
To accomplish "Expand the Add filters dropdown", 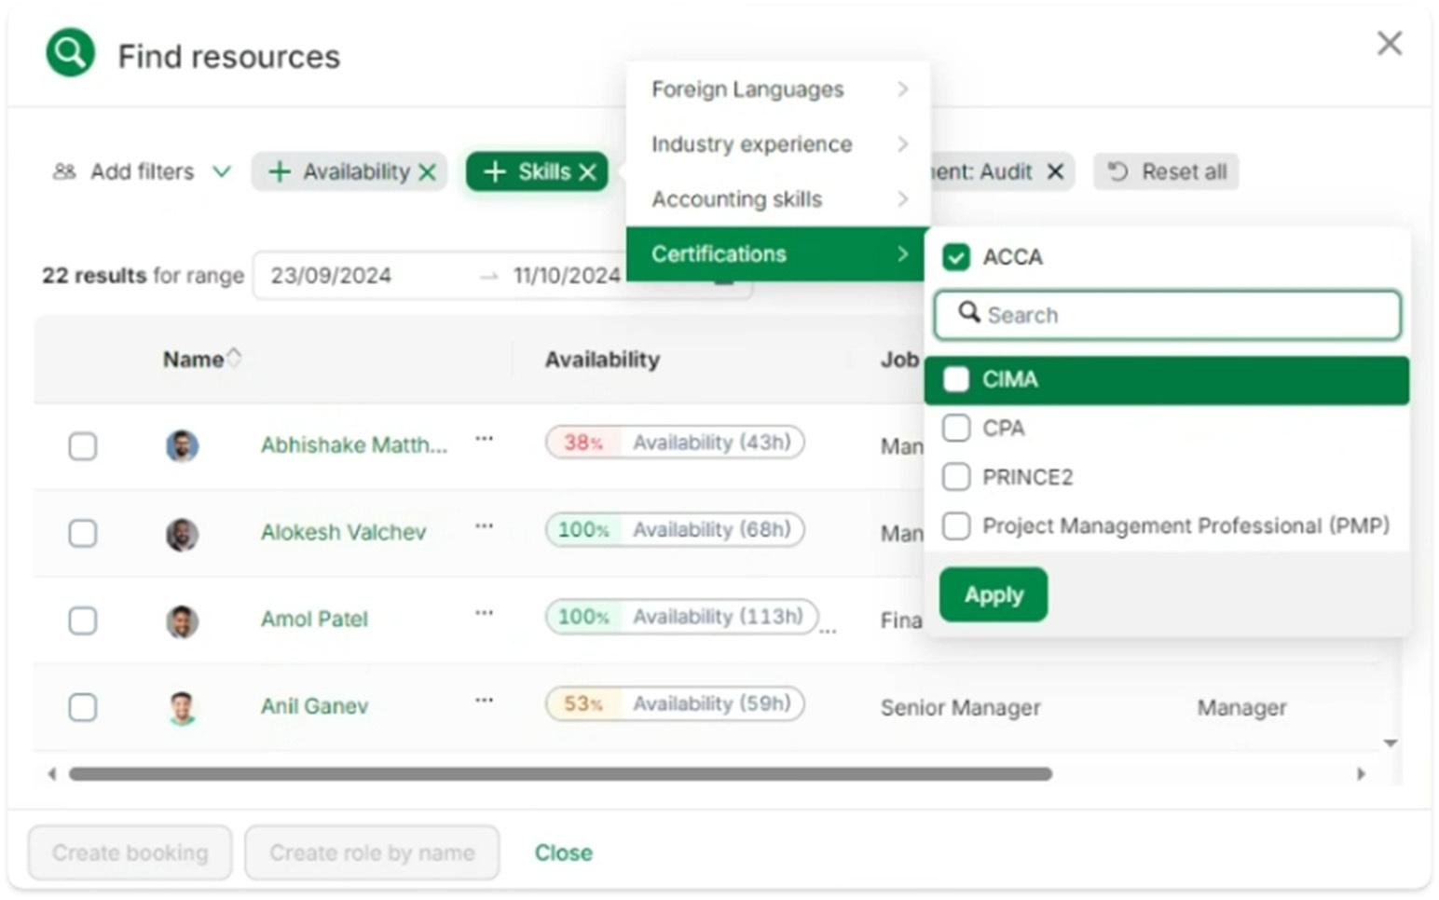I will point(222,171).
